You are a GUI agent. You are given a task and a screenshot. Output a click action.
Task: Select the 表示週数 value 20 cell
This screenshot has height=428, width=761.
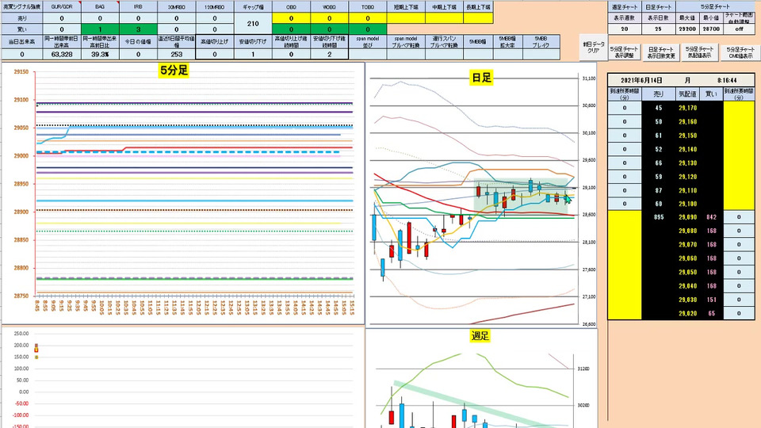tap(624, 29)
